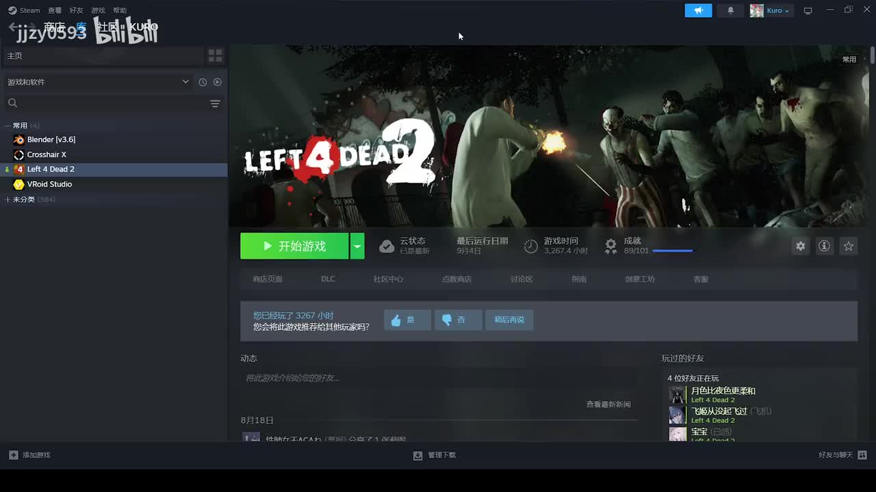Click the search magnifier icon
This screenshot has height=492, width=876.
(x=12, y=103)
